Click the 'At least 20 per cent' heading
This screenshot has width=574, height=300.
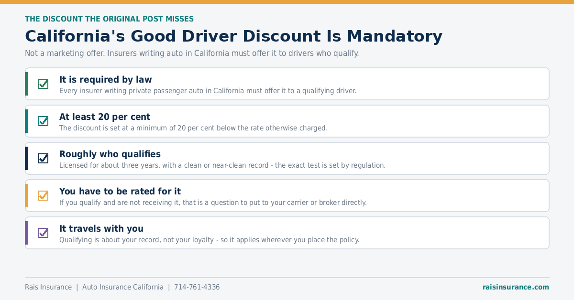(105, 117)
